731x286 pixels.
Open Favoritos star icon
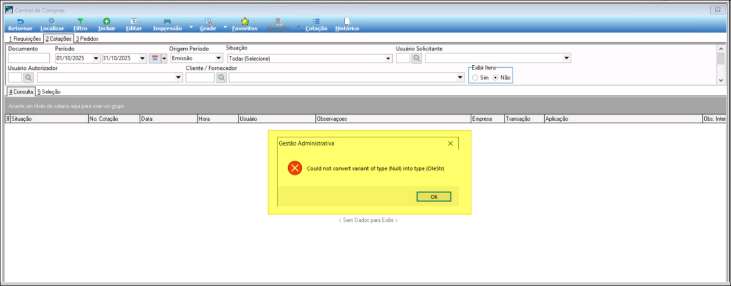pos(245,22)
